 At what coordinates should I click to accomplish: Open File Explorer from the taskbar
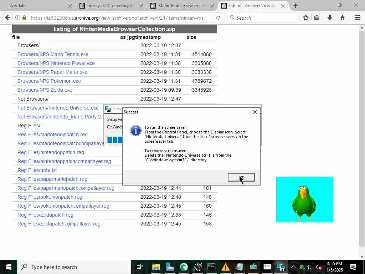pyautogui.click(x=156, y=267)
